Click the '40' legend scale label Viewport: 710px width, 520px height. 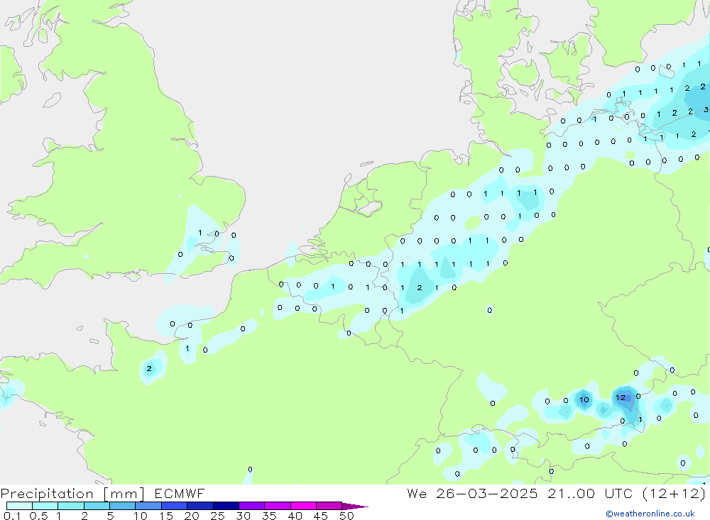[x=295, y=516]
